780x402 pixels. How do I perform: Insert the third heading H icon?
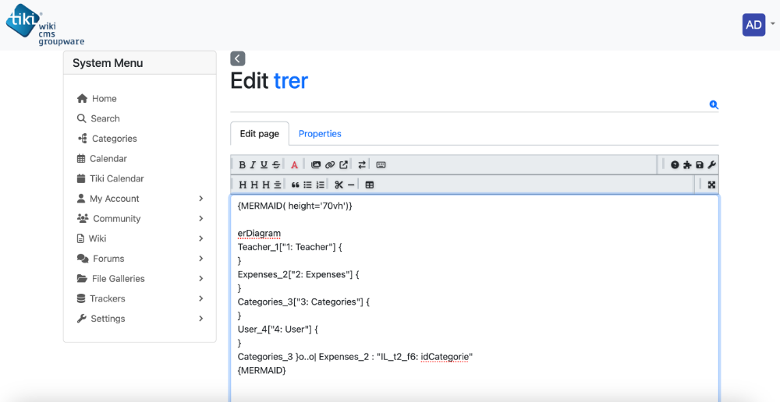[266, 185]
